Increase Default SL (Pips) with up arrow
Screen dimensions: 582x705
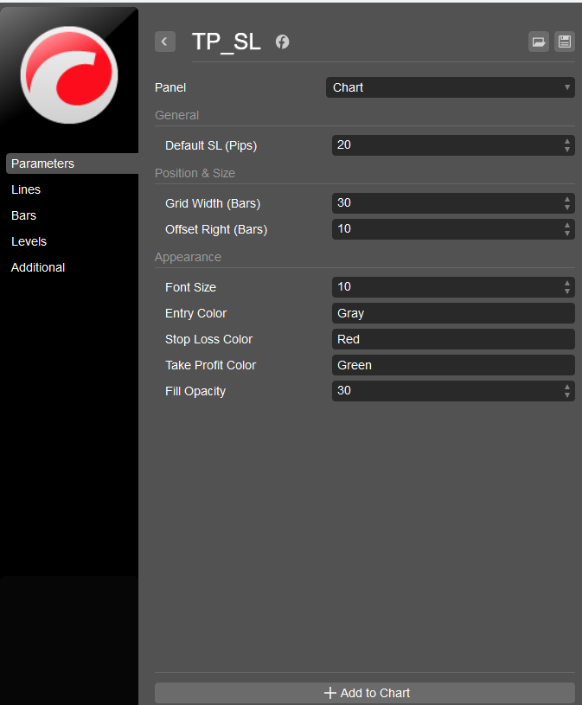[567, 142]
